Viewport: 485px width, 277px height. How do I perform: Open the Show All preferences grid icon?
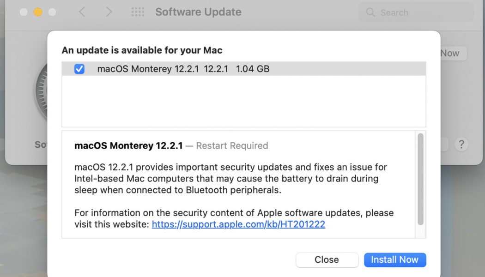click(x=137, y=12)
